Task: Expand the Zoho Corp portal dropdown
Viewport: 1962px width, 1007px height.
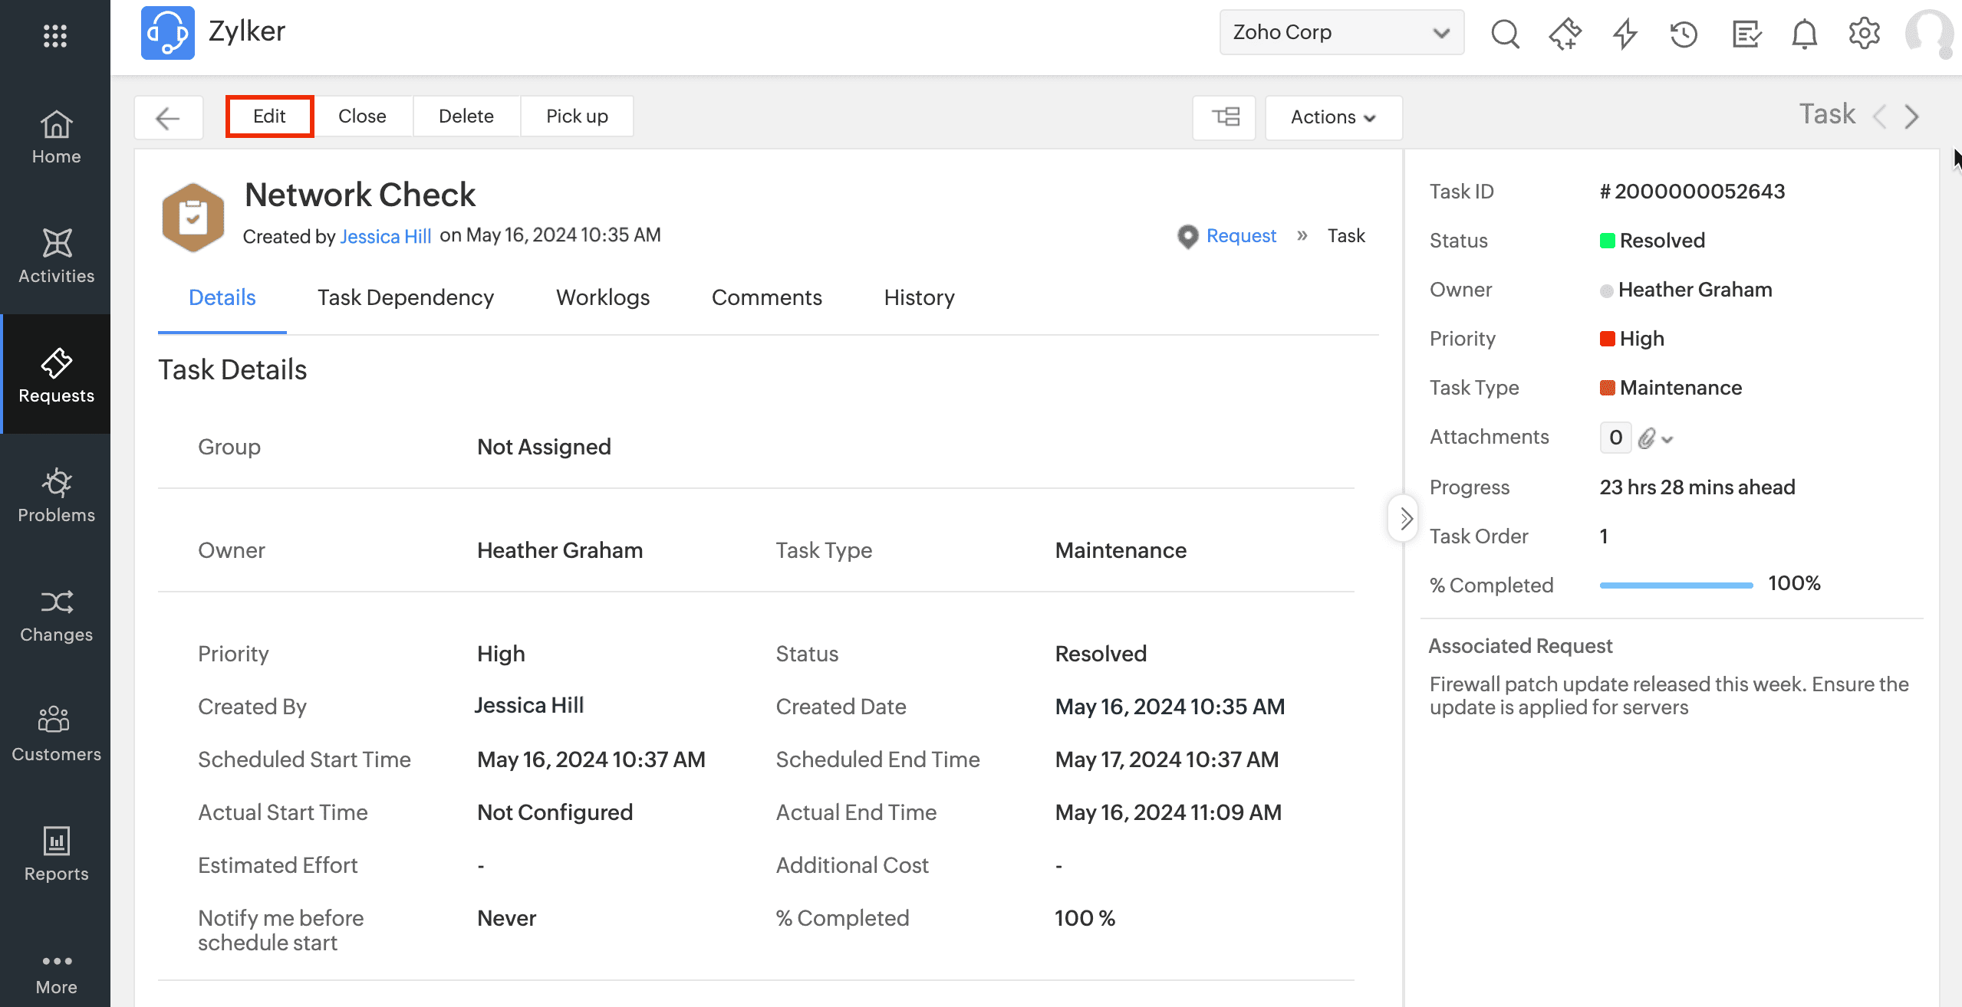Action: pos(1341,32)
